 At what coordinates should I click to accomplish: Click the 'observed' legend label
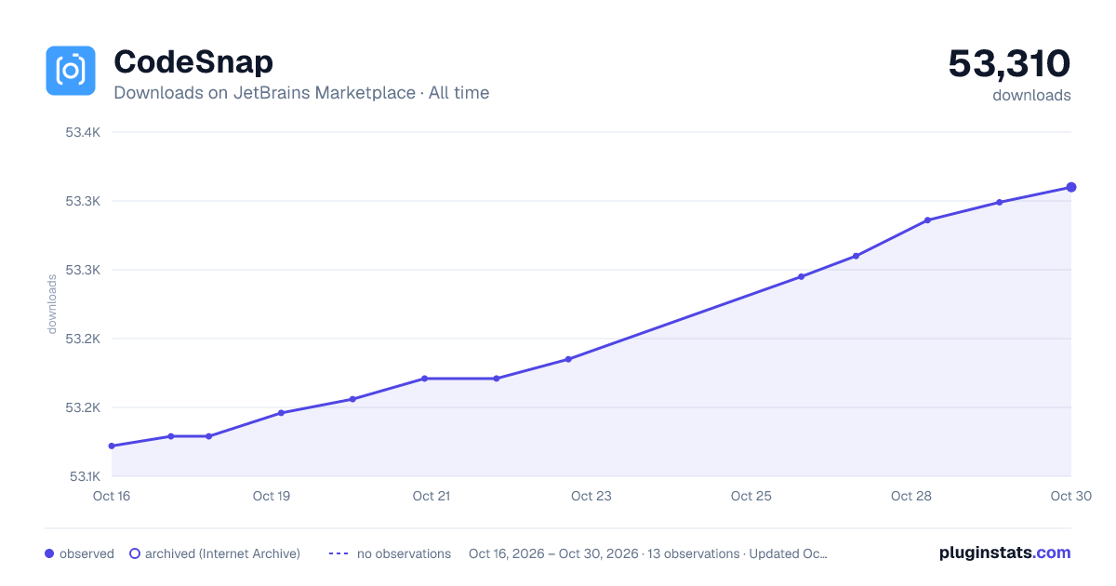pyautogui.click(x=86, y=553)
